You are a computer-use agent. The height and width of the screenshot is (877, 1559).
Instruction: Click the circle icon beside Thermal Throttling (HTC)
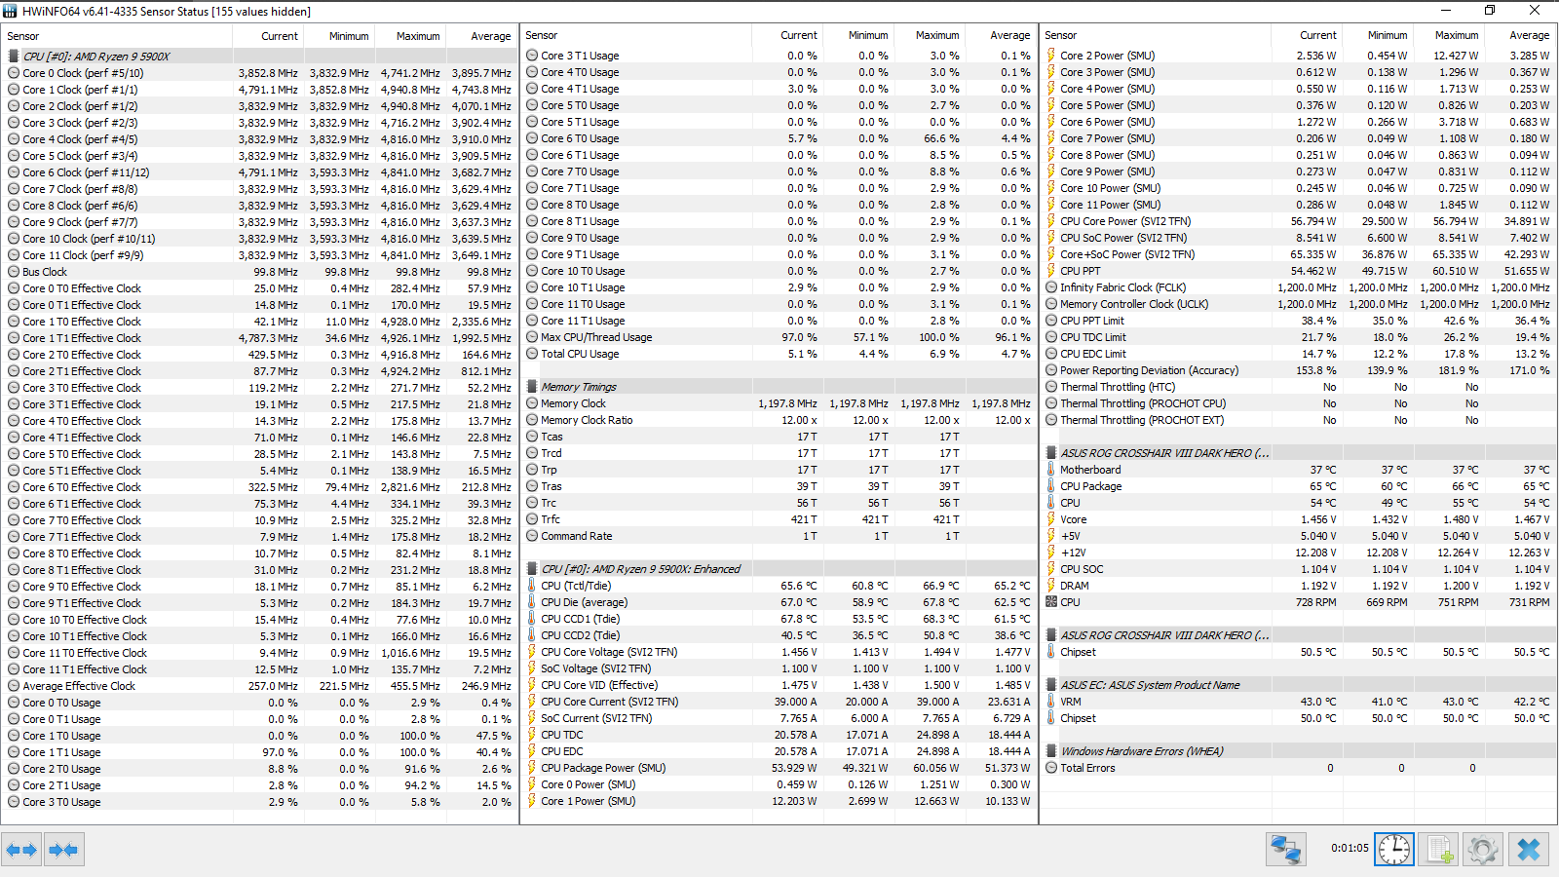point(1051,387)
